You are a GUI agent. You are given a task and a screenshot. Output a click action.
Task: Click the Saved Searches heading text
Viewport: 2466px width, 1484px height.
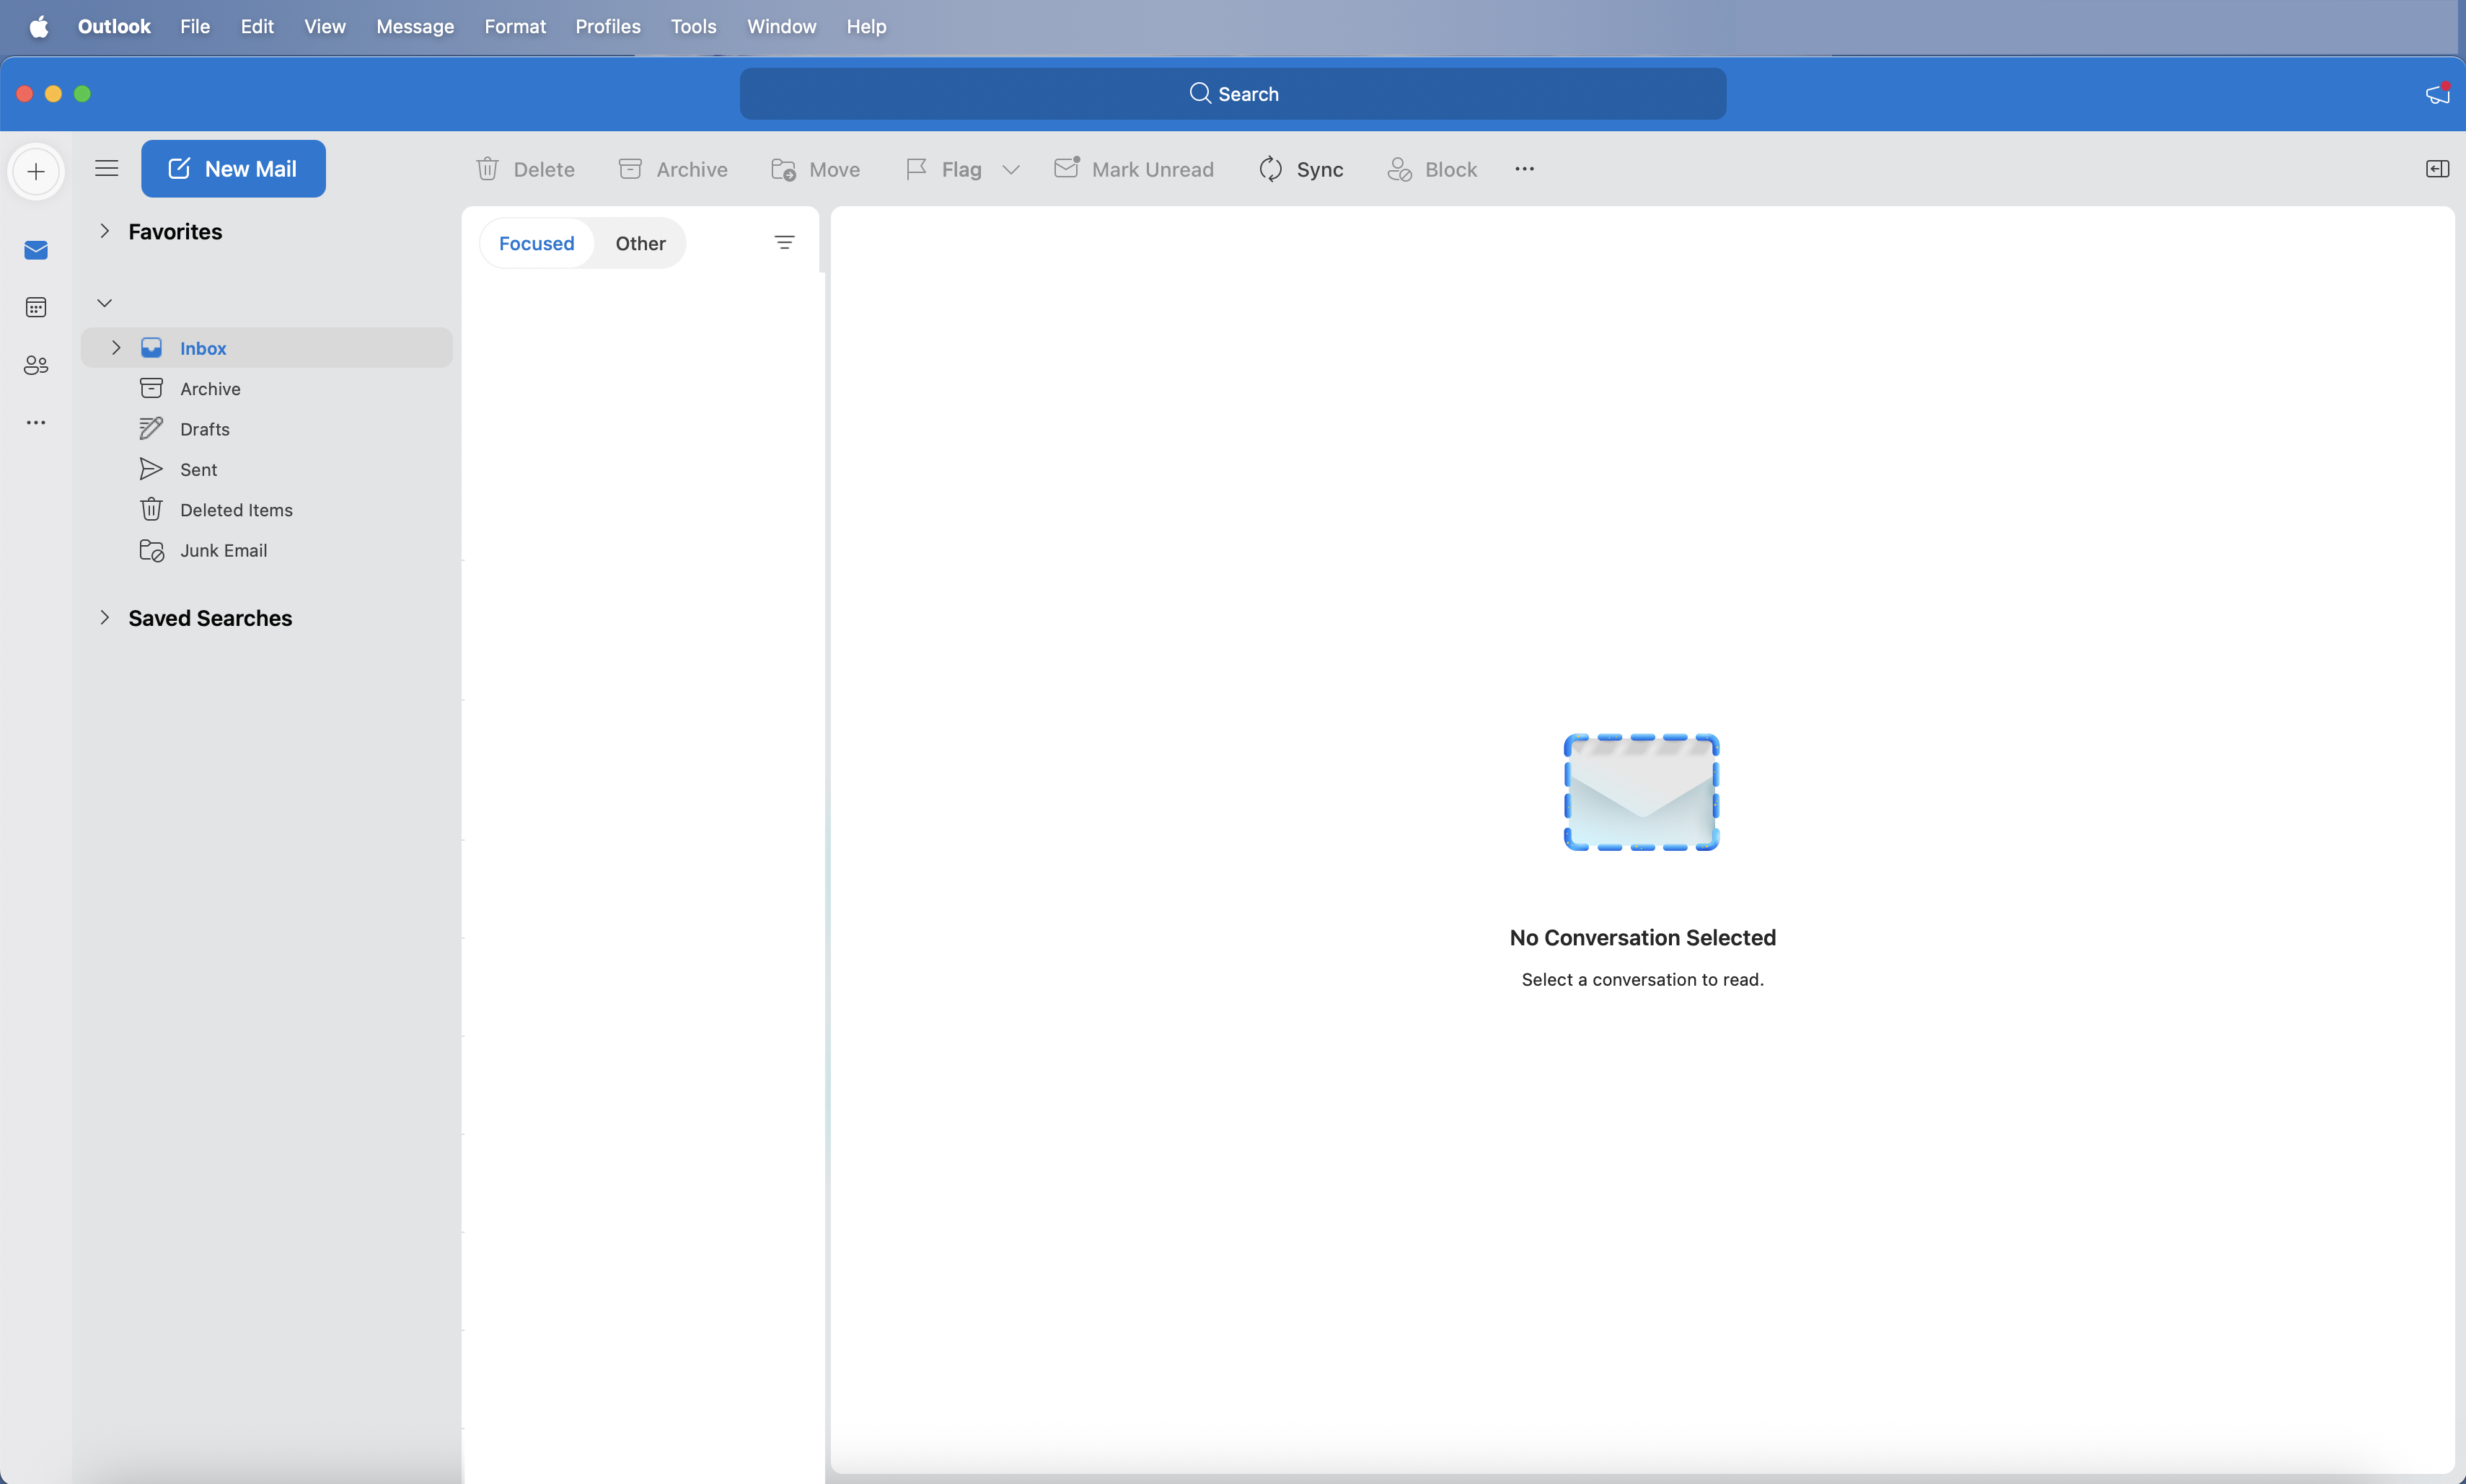click(210, 618)
